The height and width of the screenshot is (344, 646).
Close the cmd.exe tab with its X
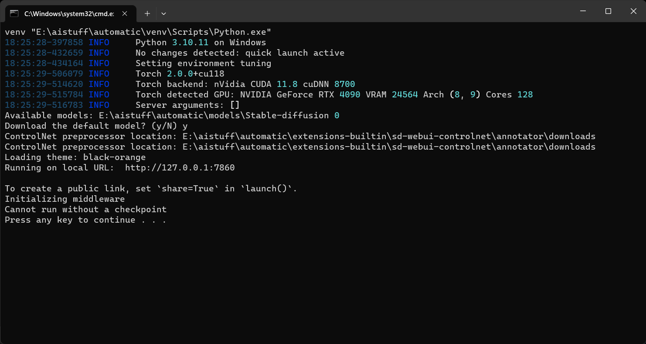click(125, 13)
